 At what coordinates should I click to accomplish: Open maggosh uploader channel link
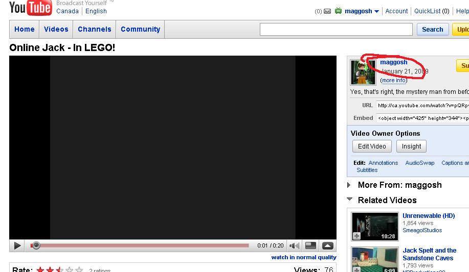tap(394, 62)
